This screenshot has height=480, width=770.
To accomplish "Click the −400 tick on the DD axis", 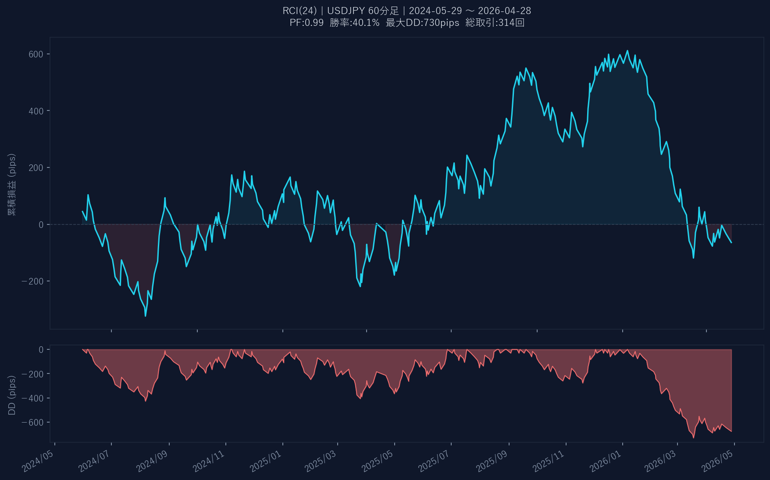I will 33,398.
